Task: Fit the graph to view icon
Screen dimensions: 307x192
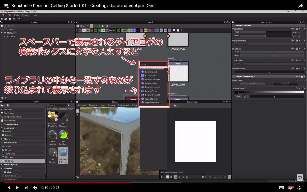Action: tap(77, 26)
